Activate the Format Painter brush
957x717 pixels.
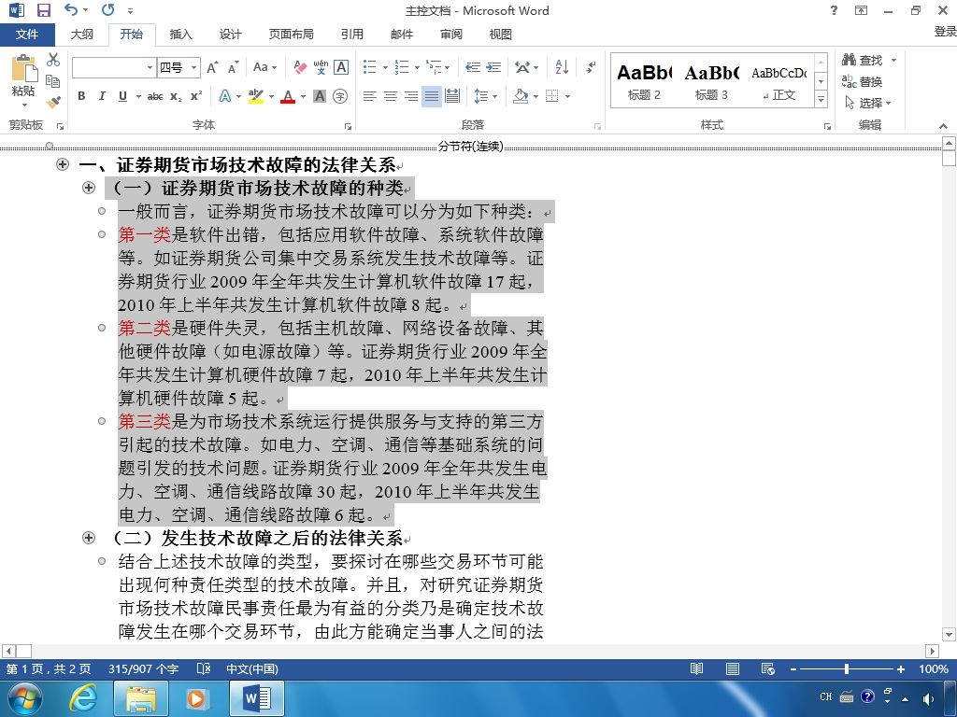tap(53, 102)
